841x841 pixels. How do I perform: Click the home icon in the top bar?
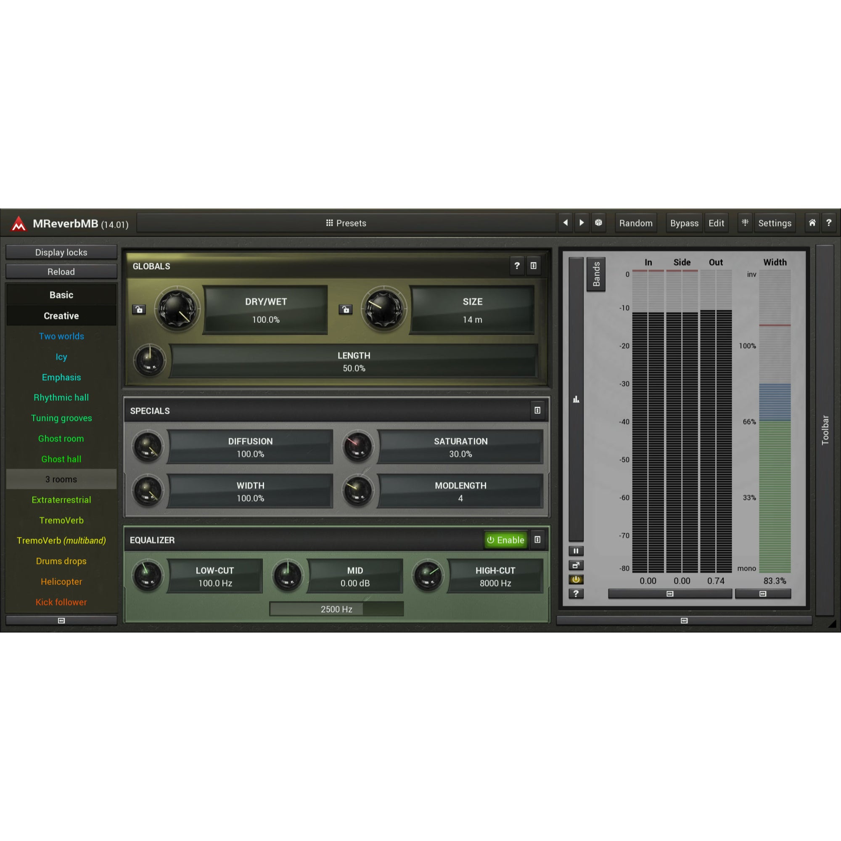[x=812, y=223]
